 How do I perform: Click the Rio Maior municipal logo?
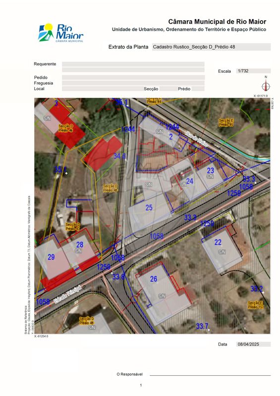60,33
